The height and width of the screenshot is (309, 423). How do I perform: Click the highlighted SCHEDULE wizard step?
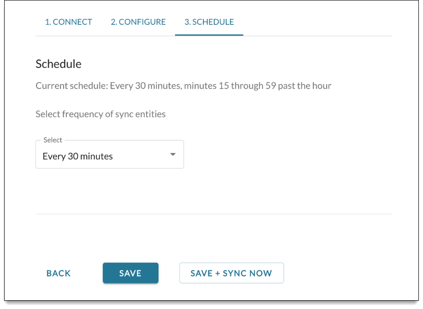pyautogui.click(x=209, y=22)
